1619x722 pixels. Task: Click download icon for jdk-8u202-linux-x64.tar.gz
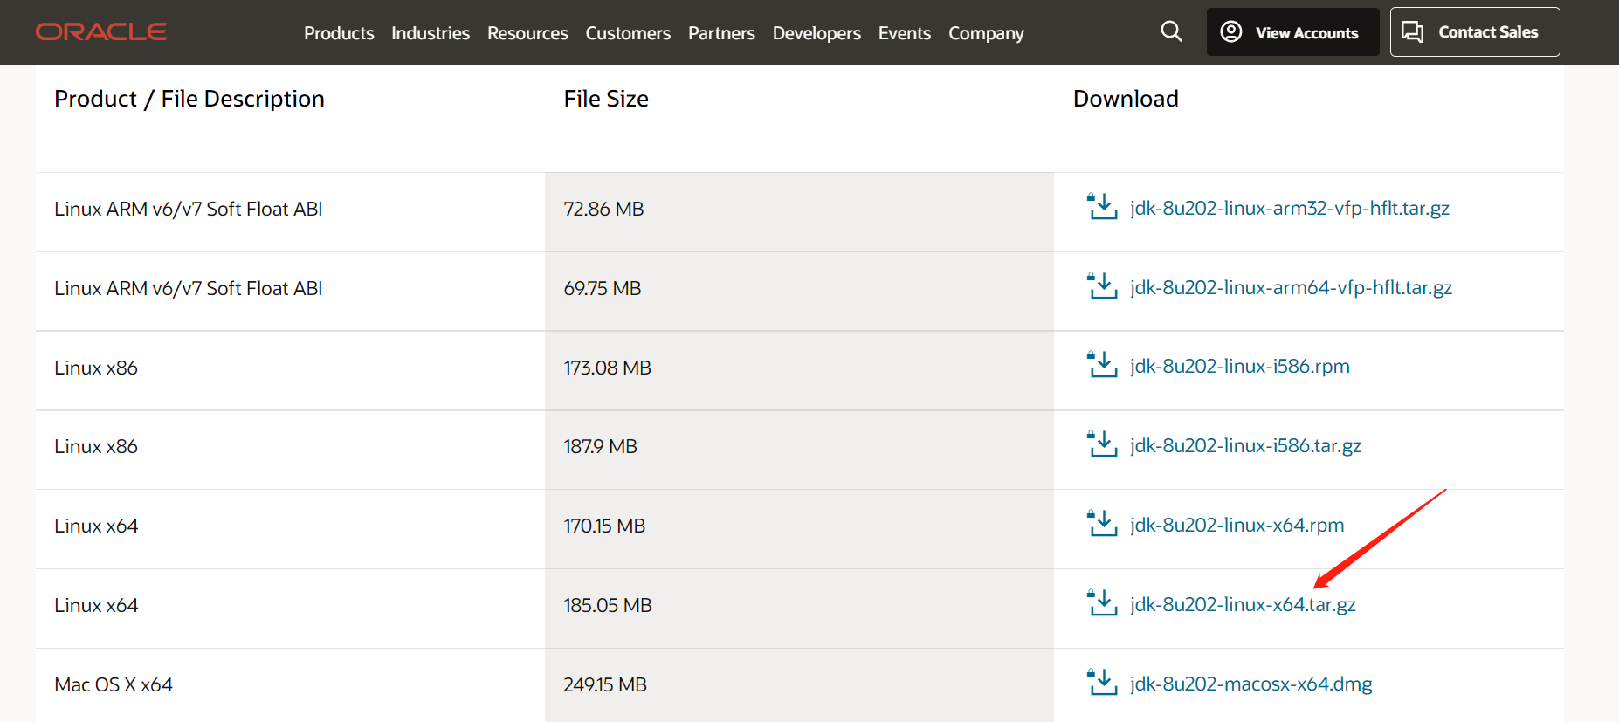tap(1102, 603)
